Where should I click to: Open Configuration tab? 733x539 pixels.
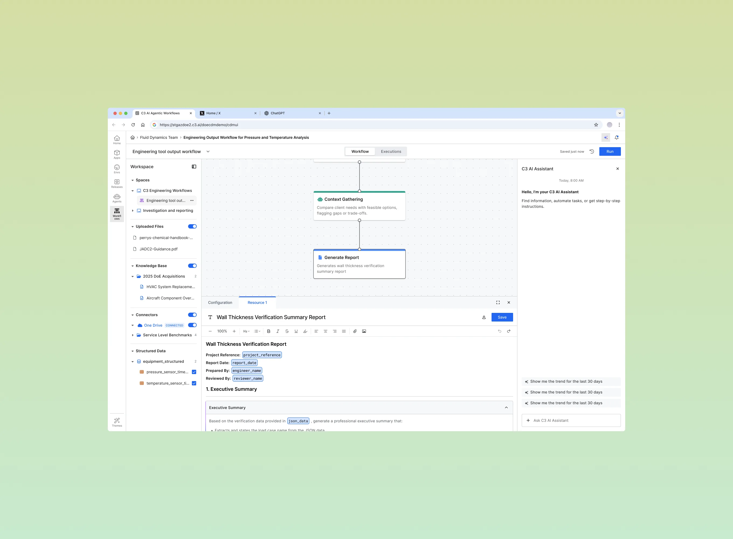[x=220, y=302]
